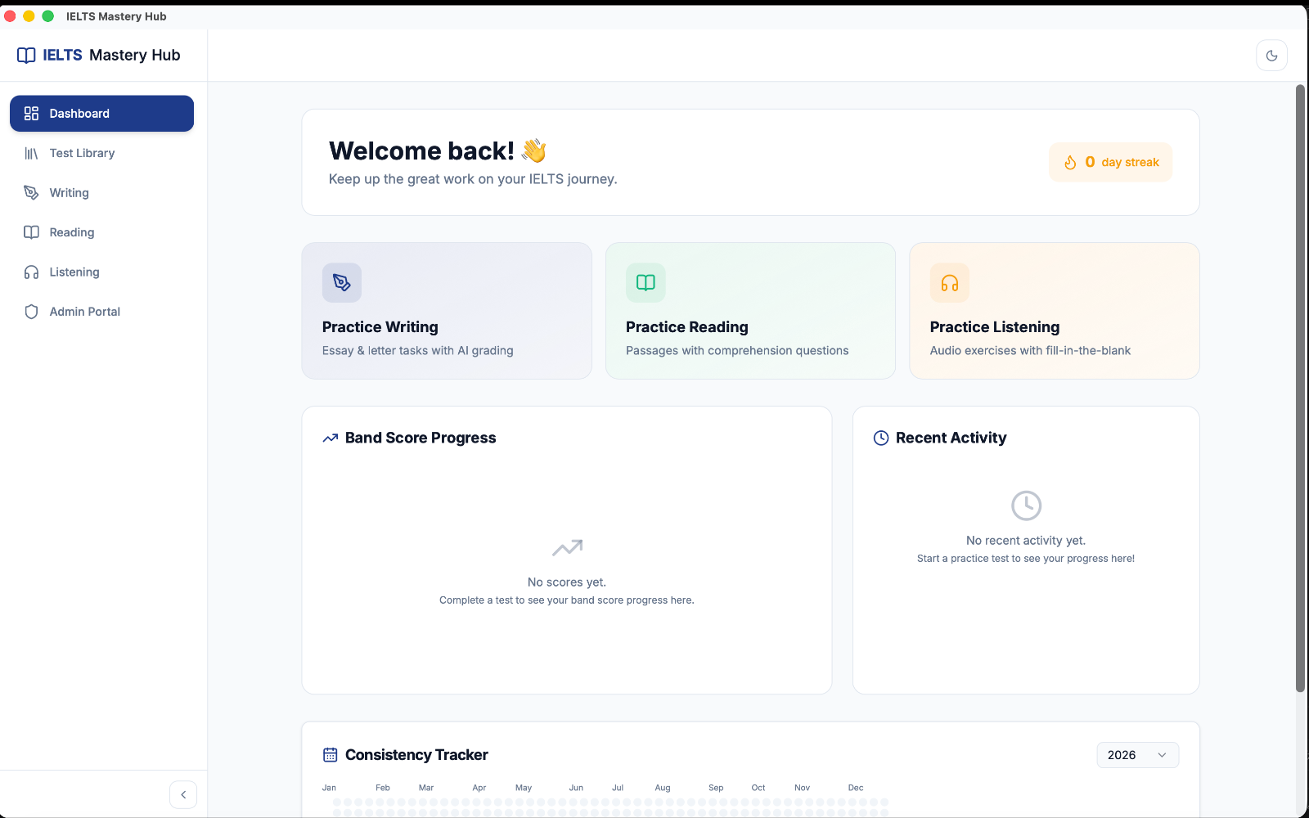Click 'No recent activity yet.' text
Viewport: 1309px width, 818px height.
pyautogui.click(x=1026, y=541)
